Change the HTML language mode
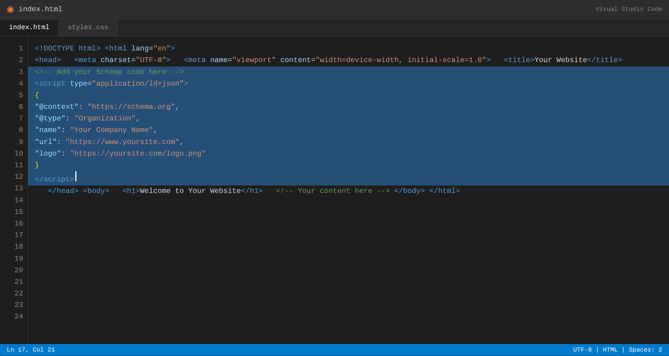Viewport: 669px width, 356px height. click(610, 350)
